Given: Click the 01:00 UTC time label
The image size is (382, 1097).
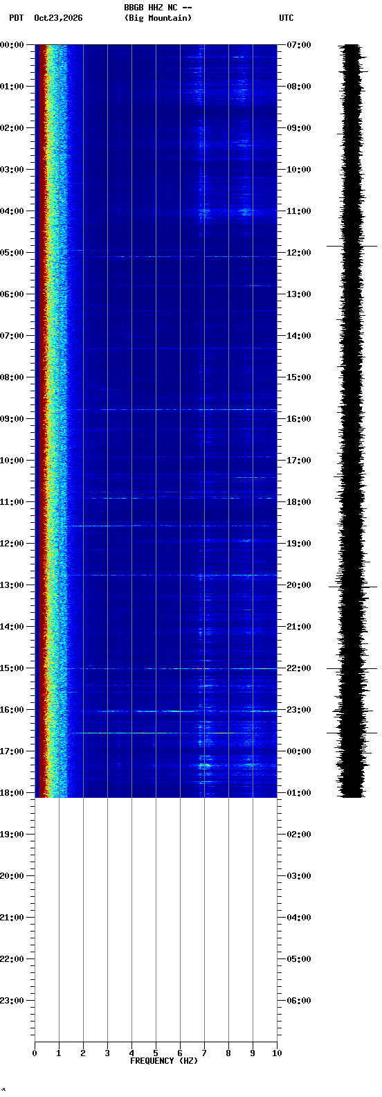Looking at the screenshot, I should [299, 793].
